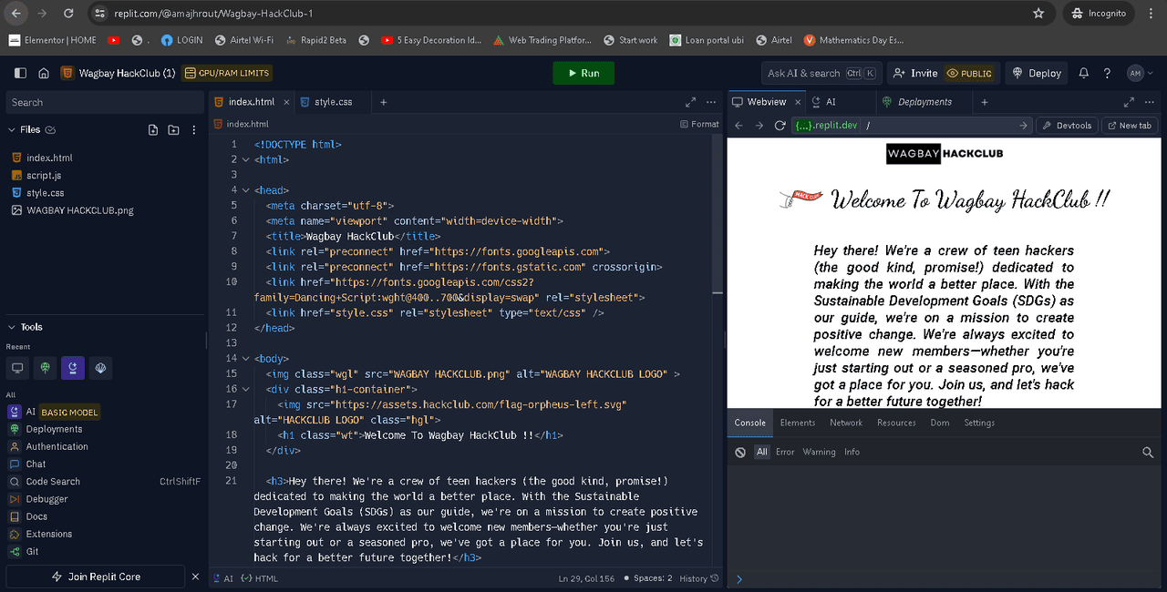Create a new folder in Files panel
The image size is (1167, 592).
pyautogui.click(x=173, y=130)
